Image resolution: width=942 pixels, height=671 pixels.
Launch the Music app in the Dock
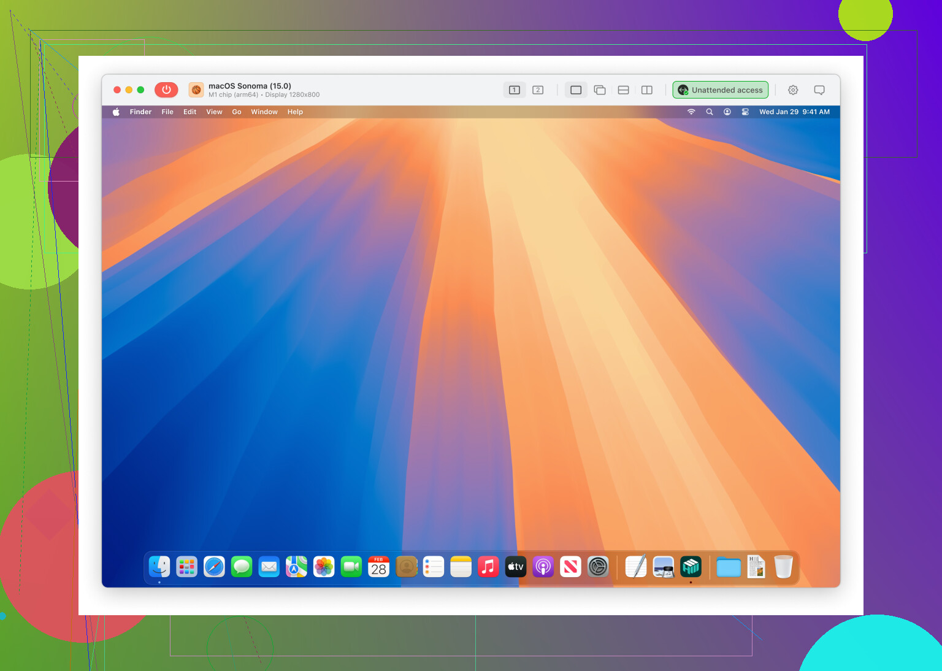(x=488, y=567)
